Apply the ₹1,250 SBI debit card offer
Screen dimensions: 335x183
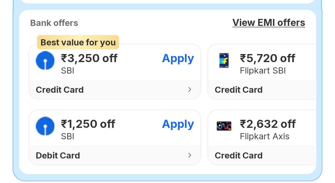point(178,124)
